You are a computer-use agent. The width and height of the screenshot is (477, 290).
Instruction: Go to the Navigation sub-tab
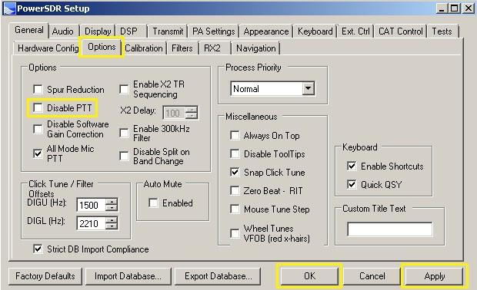(256, 48)
